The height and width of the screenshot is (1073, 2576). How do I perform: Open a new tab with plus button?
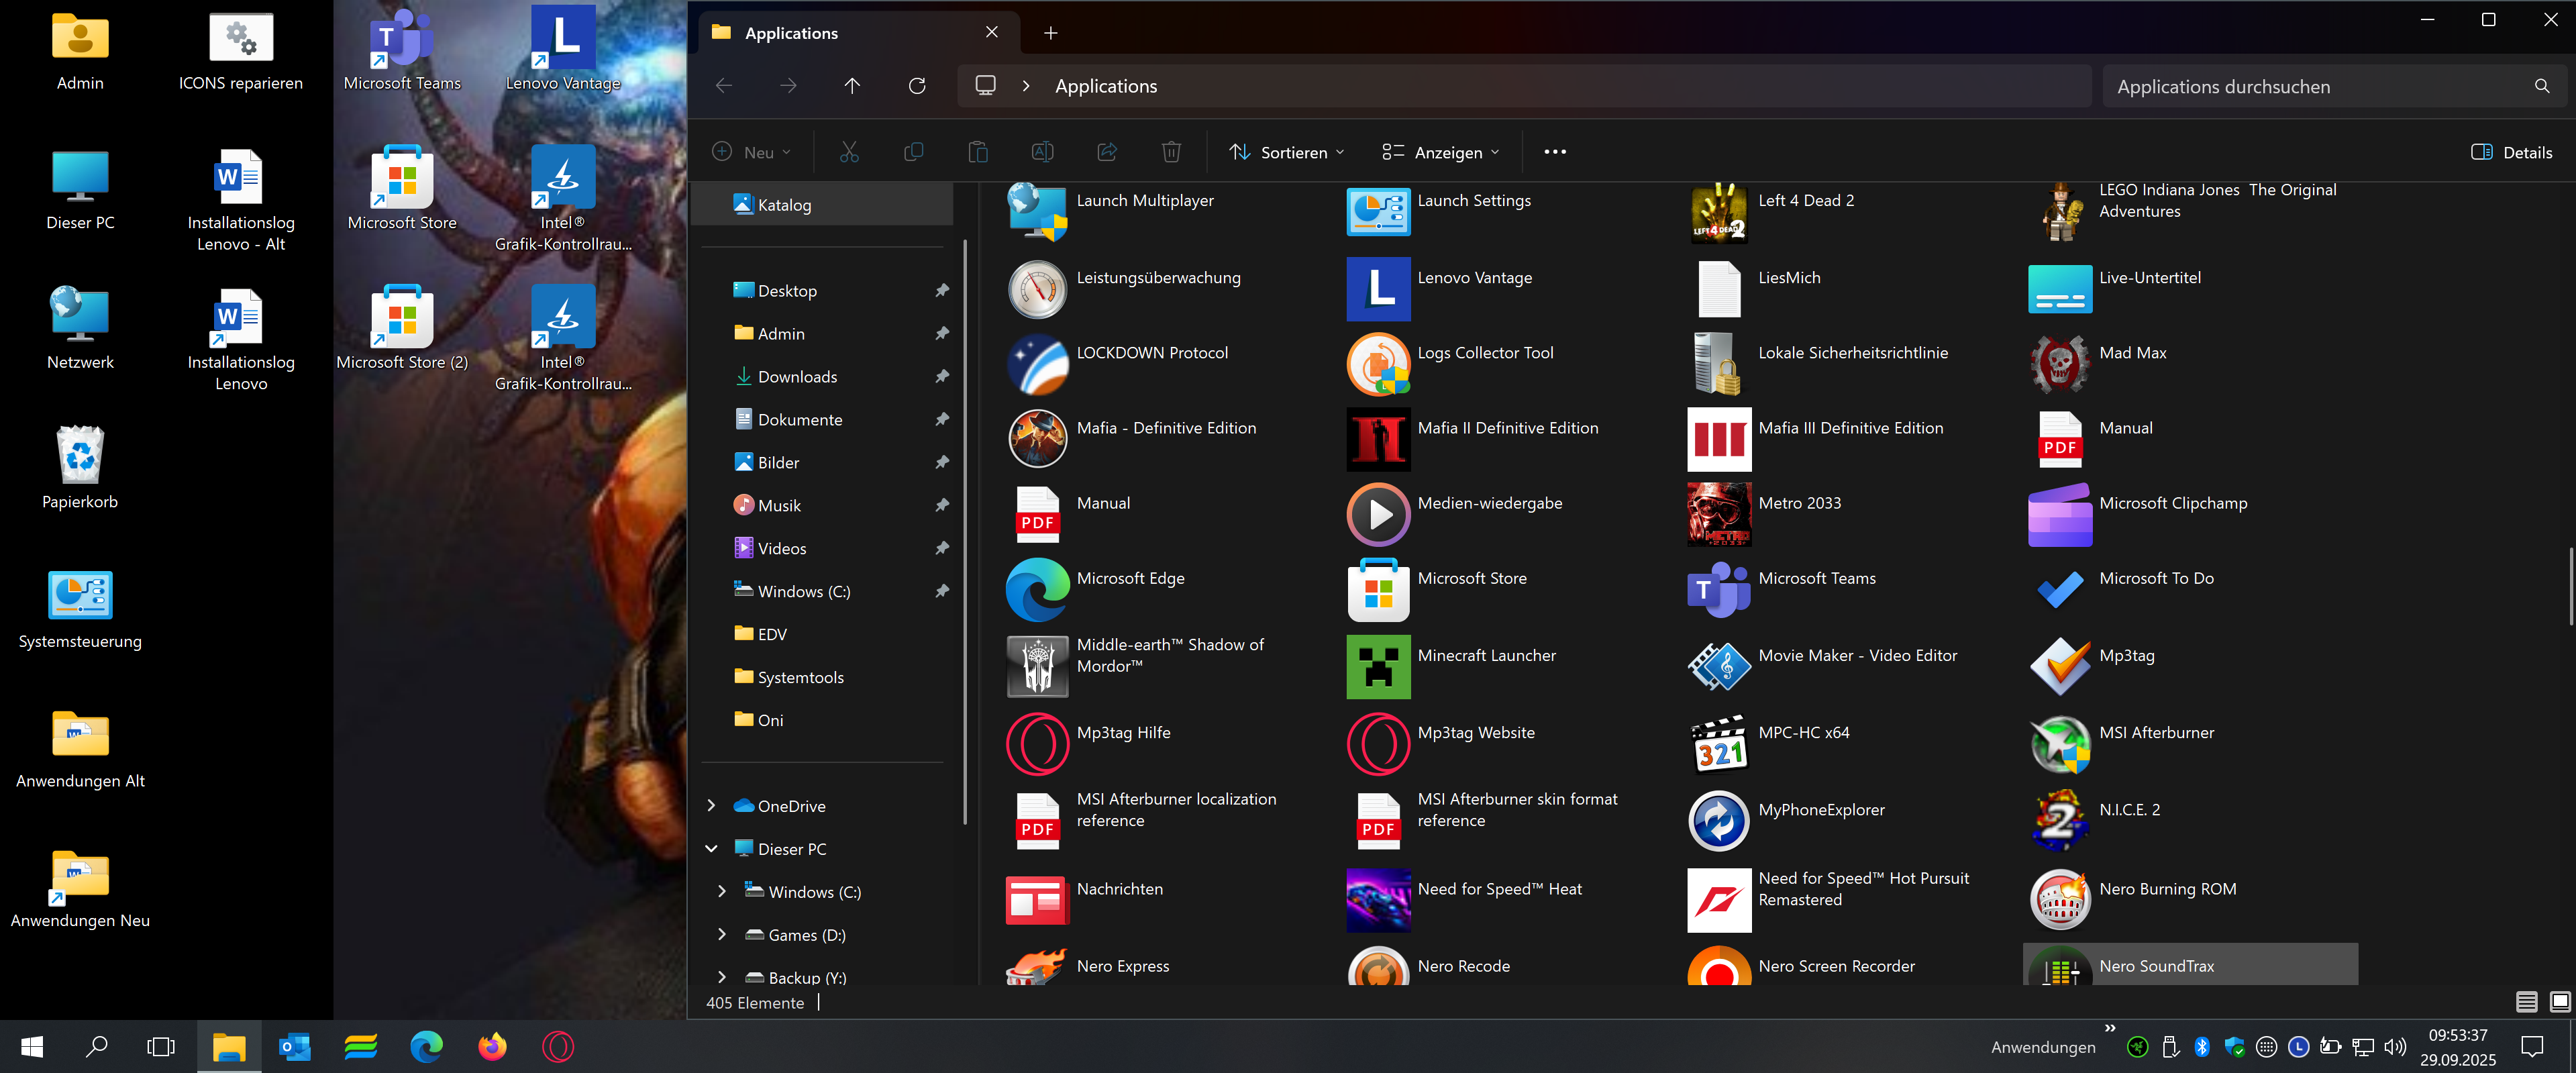1050,33
